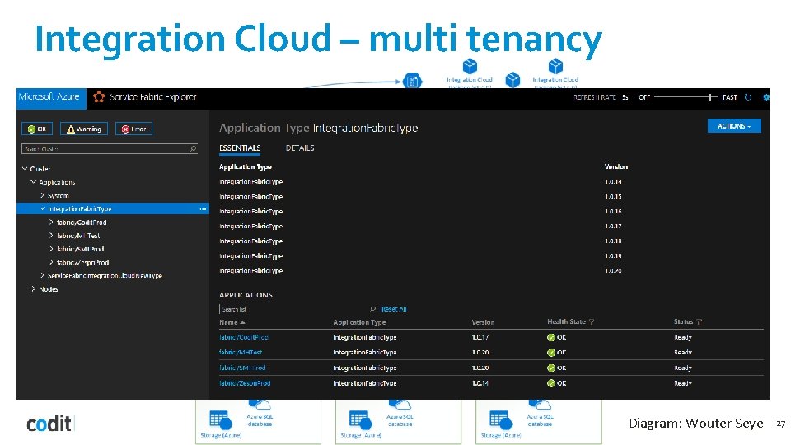Open the ACTIONS dropdown
The image size is (791, 445).
734,126
